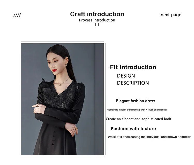Select the "DESIGN" text label
194x165 pixels.
pyautogui.click(x=126, y=76)
